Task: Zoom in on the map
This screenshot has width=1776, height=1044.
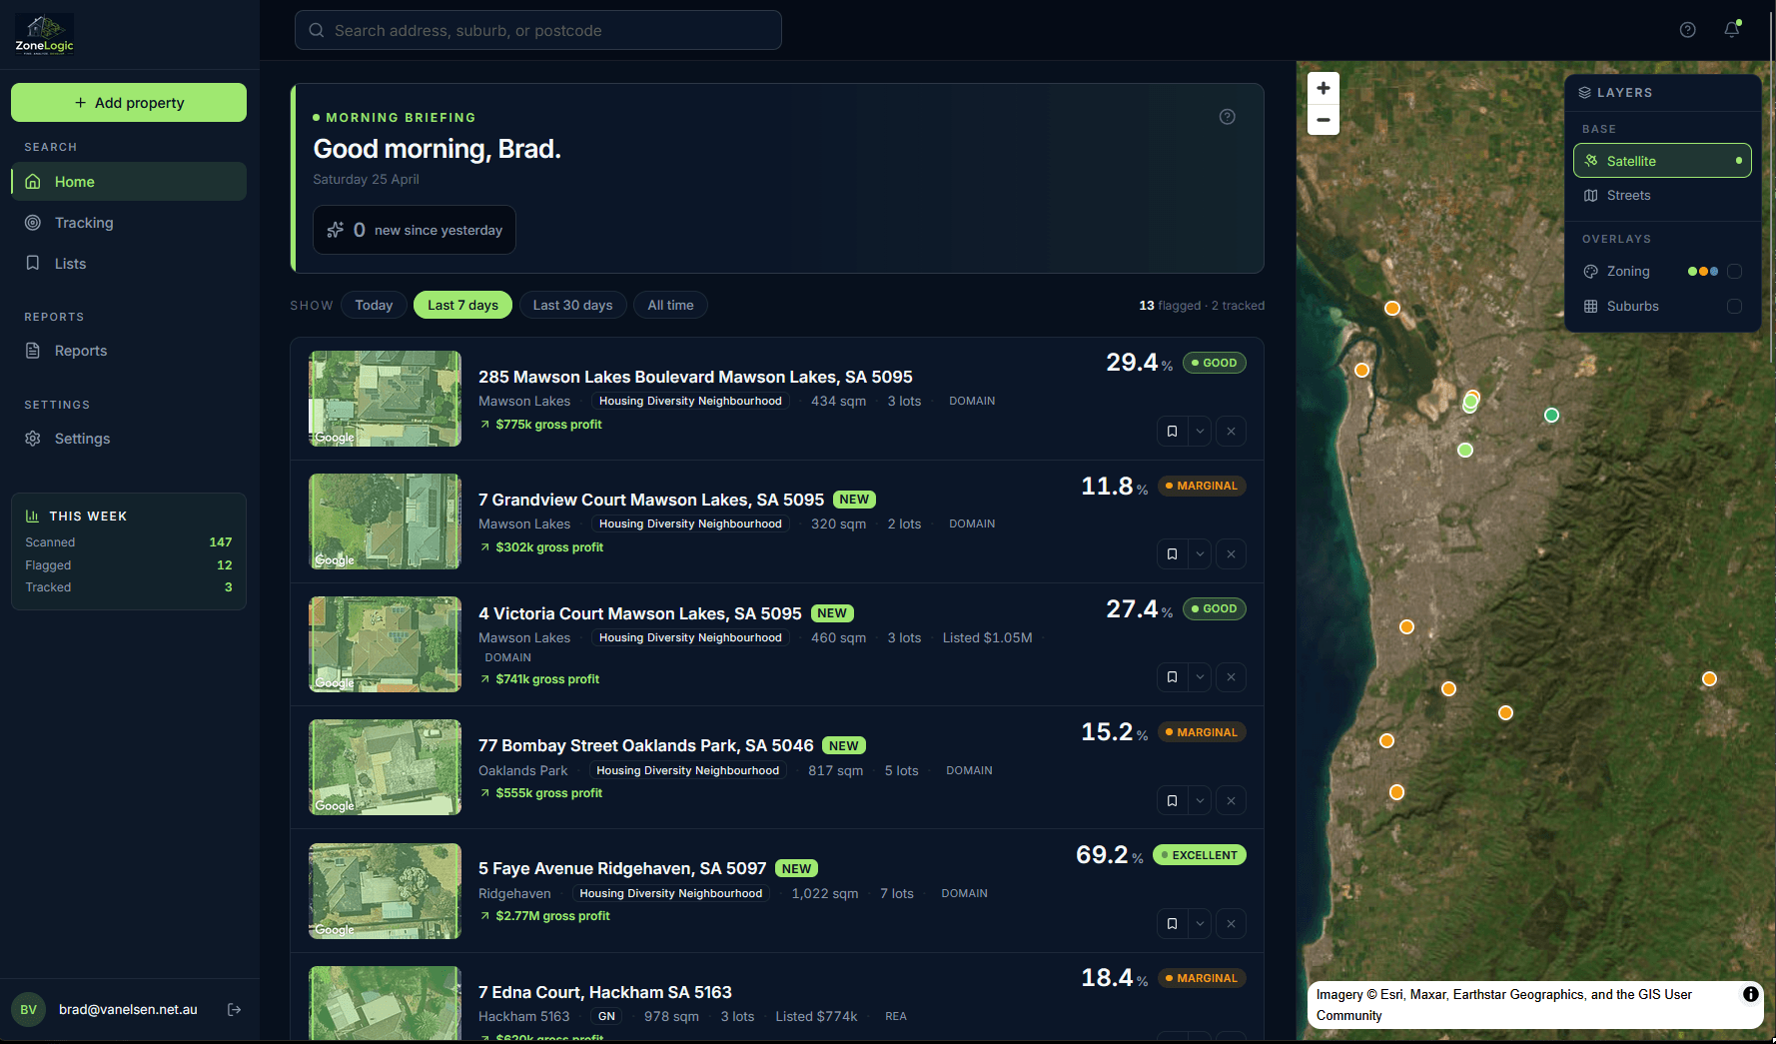Action: pyautogui.click(x=1323, y=88)
